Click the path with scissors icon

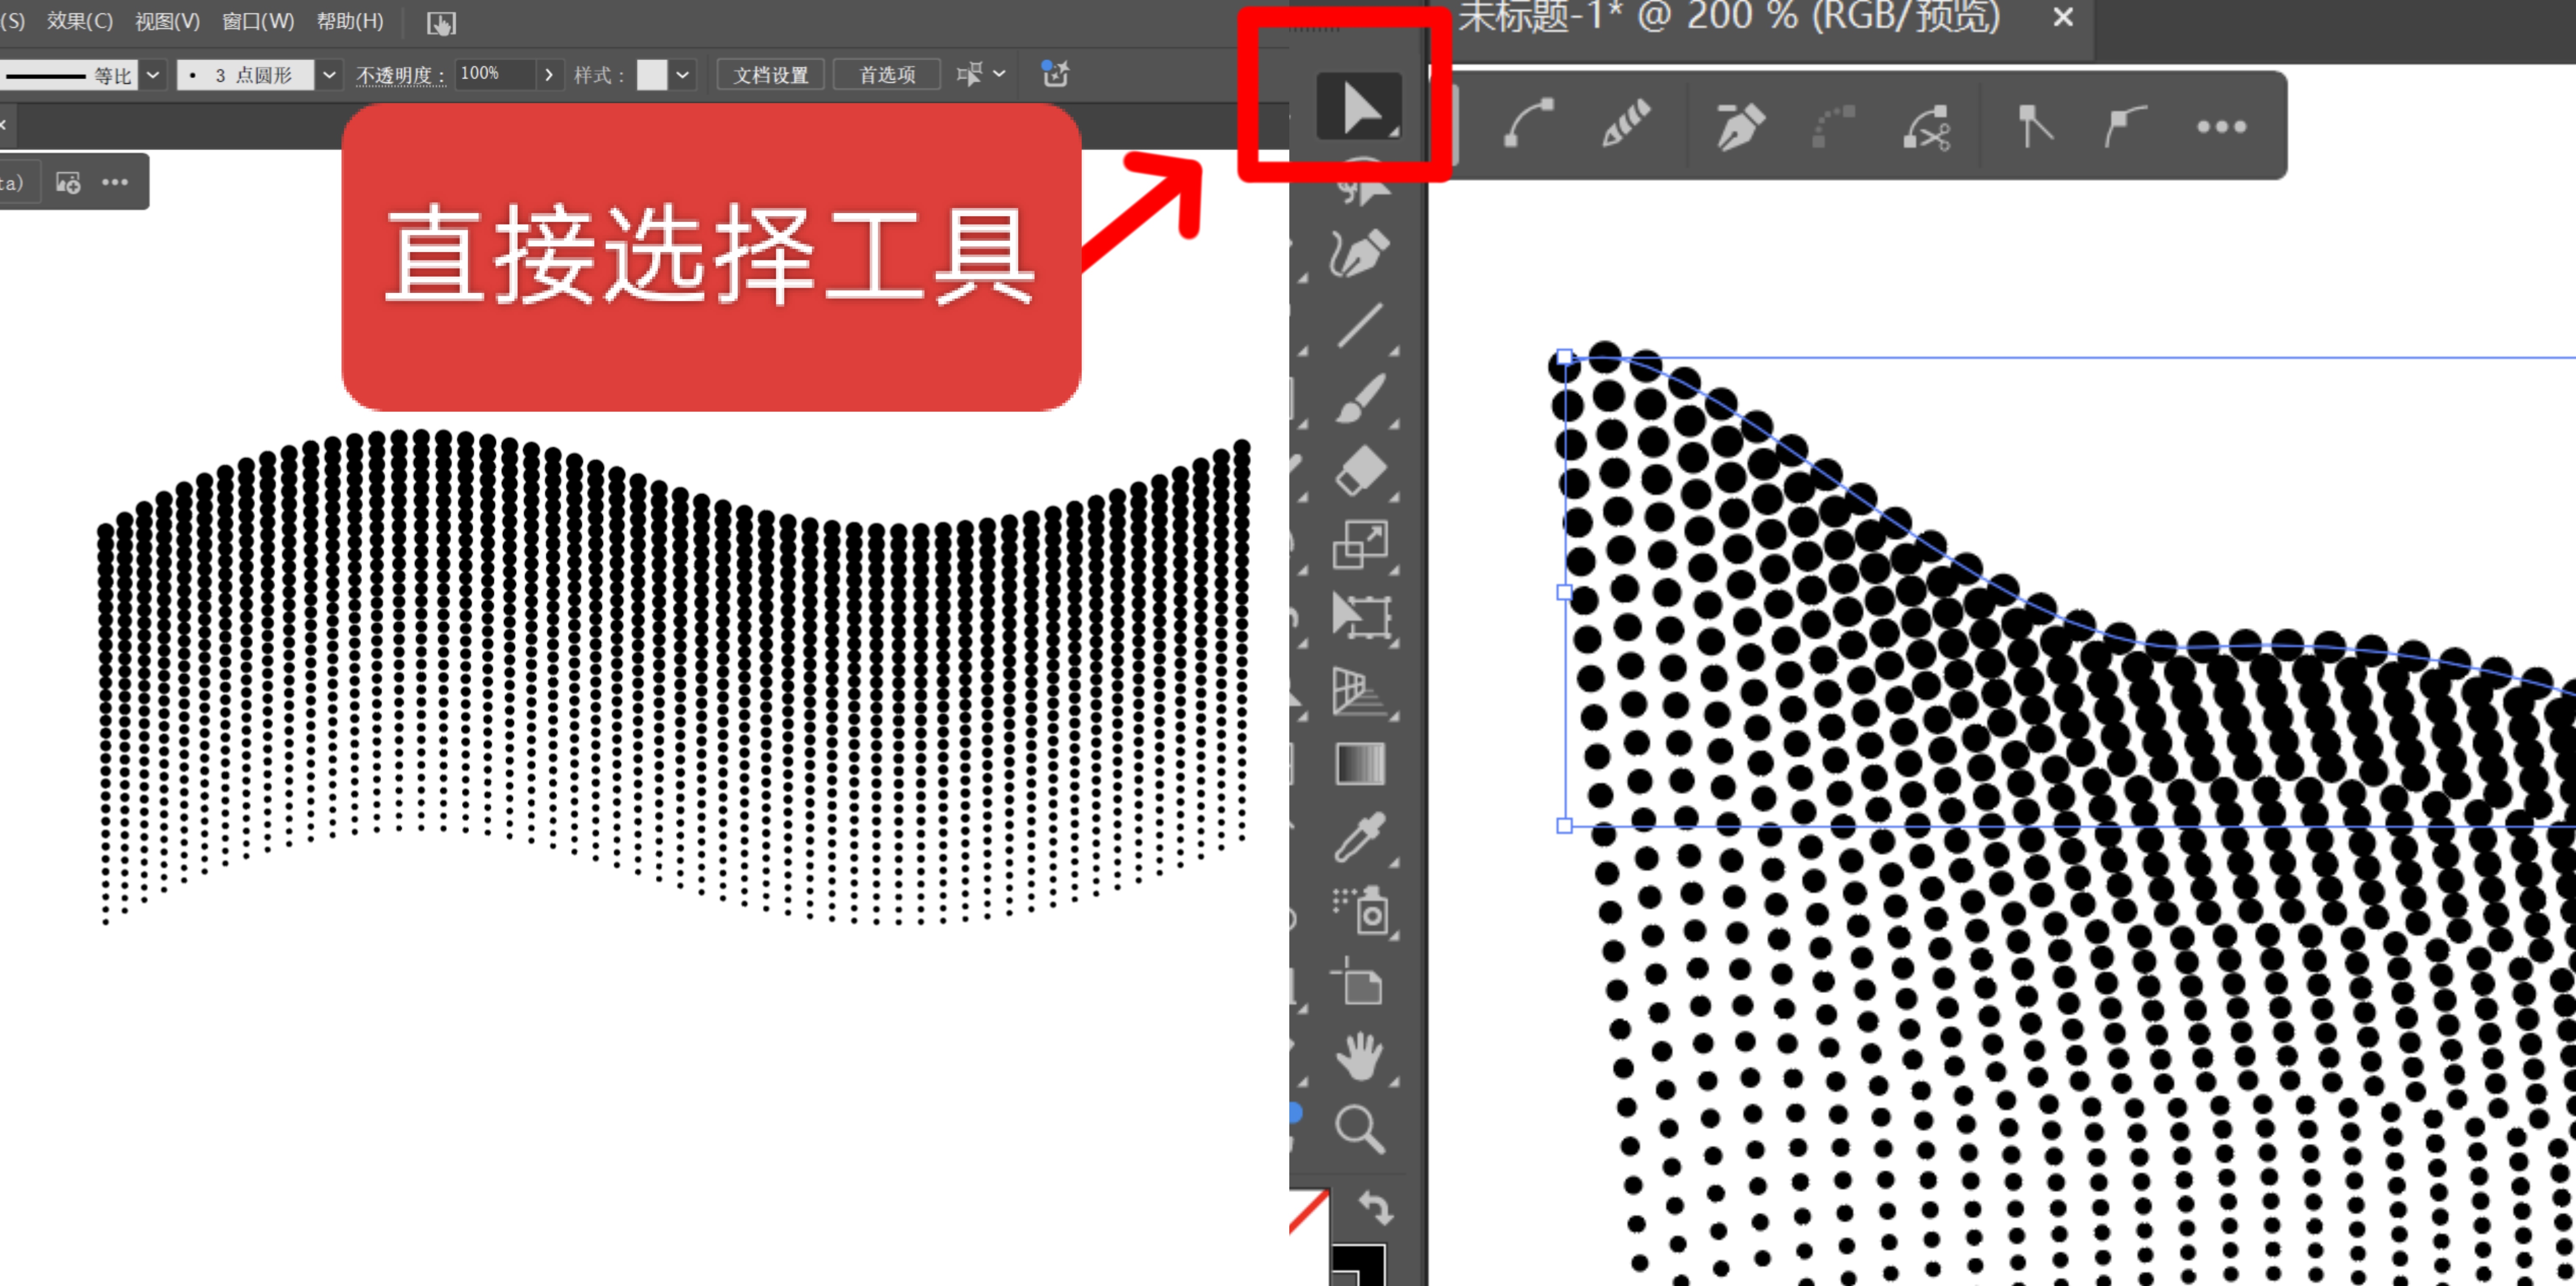pyautogui.click(x=1927, y=128)
